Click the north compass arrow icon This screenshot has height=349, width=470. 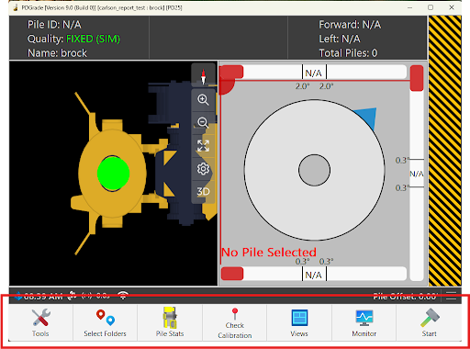tap(203, 76)
